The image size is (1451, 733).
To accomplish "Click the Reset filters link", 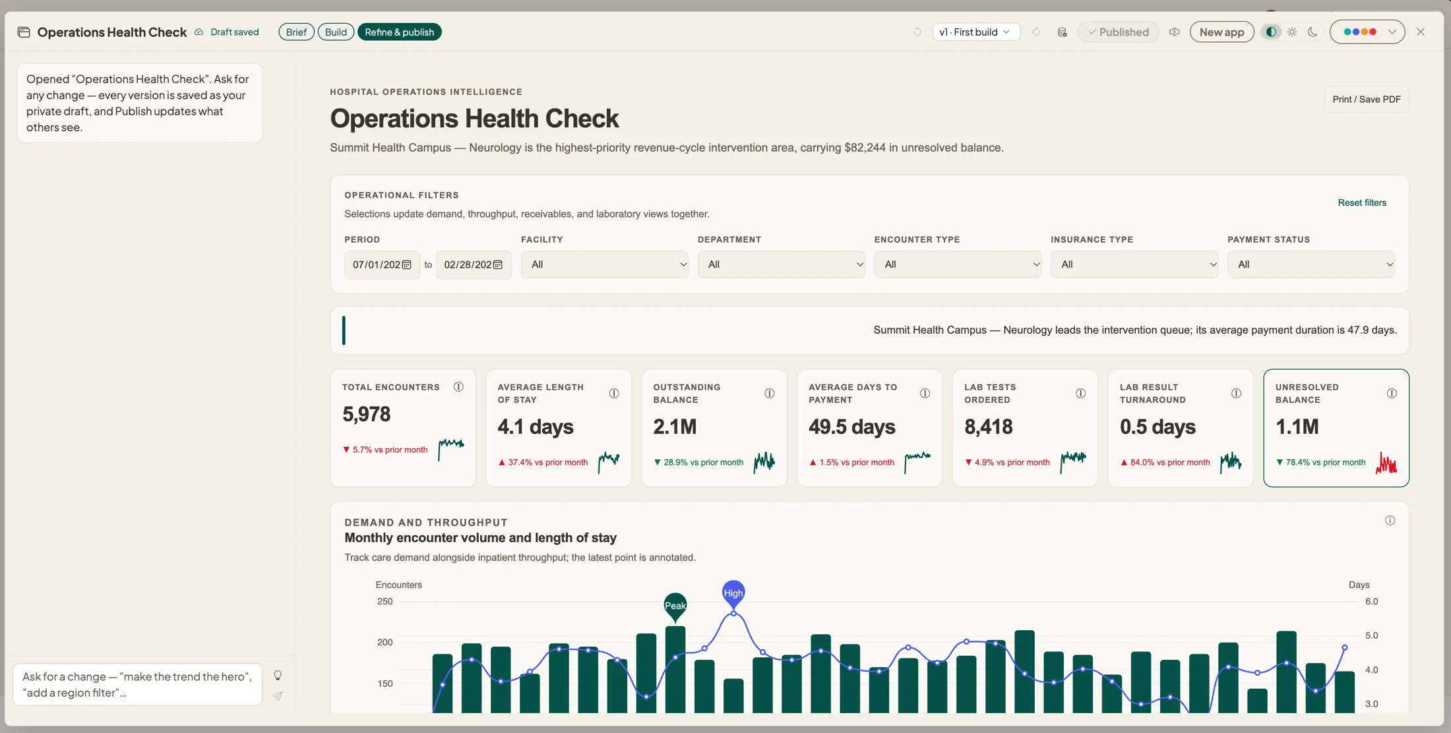I will 1362,202.
